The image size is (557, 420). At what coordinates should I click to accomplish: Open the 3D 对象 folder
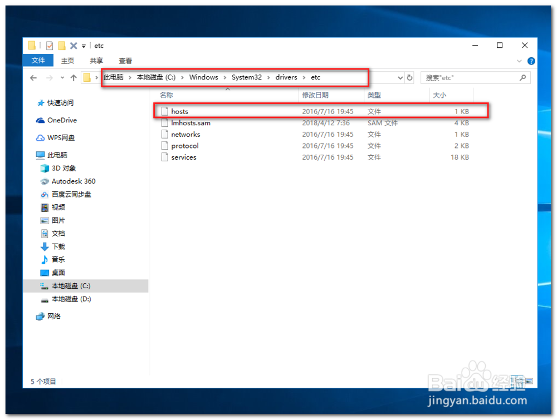point(63,168)
